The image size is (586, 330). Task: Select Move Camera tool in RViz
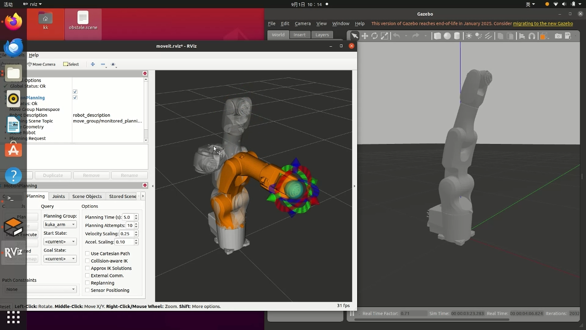tap(41, 64)
